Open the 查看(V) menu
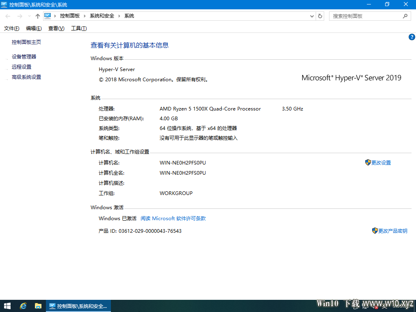Screen dimensions: 416x312 pos(56,28)
